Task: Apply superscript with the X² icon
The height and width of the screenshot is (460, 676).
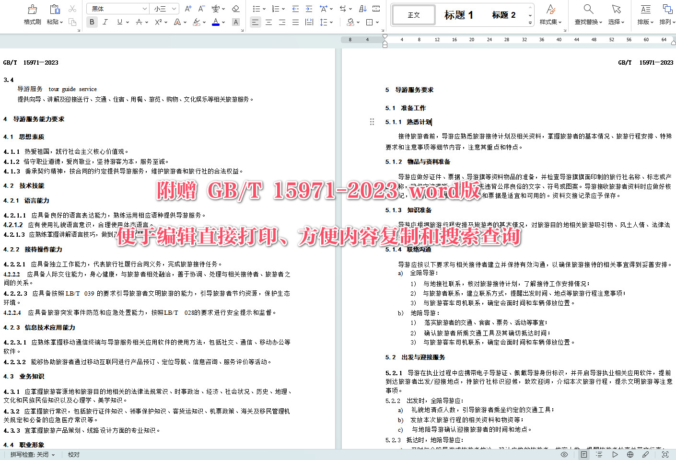Action: pyautogui.click(x=159, y=22)
